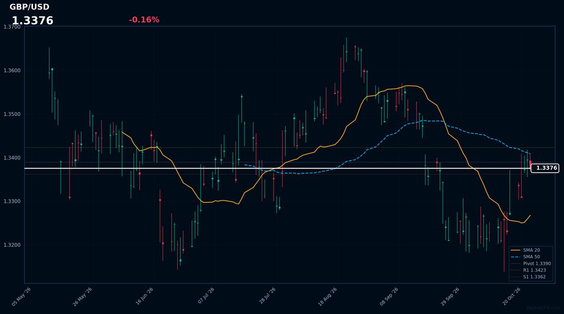Click the 20 Oct '26 date label
This screenshot has width=564, height=314.
(x=512, y=297)
